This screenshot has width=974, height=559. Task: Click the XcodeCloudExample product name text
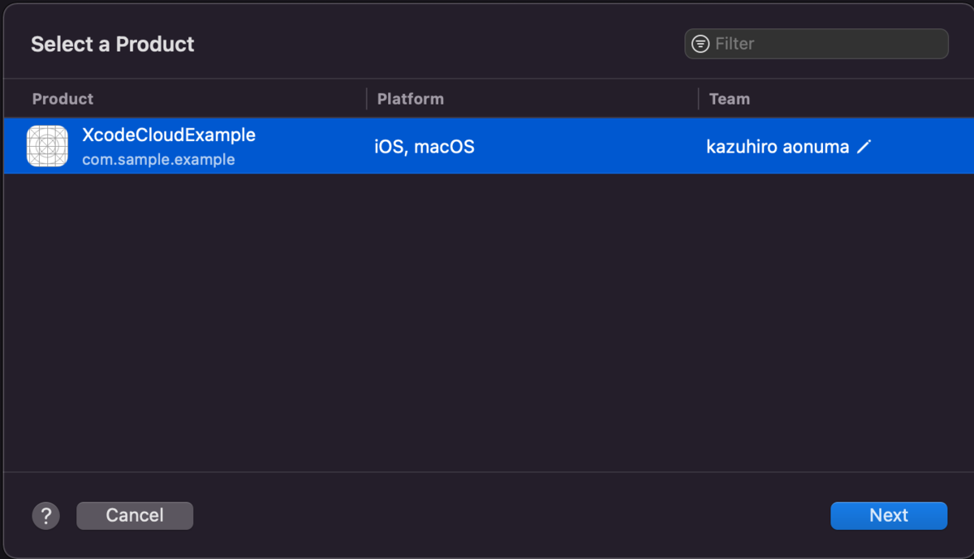[169, 135]
